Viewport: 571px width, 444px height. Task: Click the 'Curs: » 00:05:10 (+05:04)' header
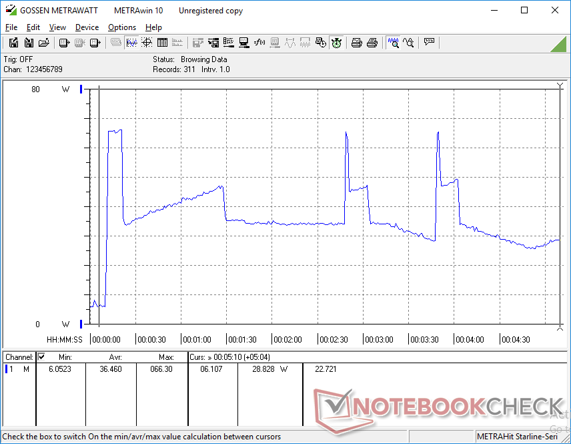229,357
